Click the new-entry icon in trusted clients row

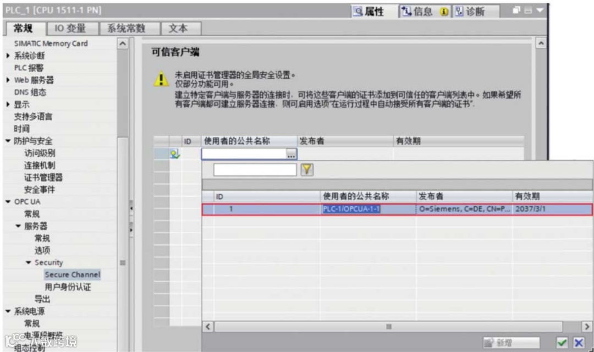point(175,154)
